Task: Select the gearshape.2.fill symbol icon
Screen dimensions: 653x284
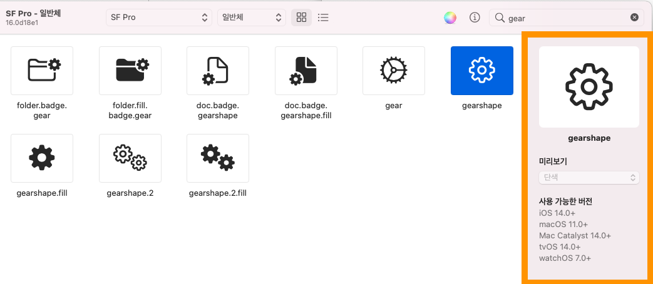Action: point(218,158)
